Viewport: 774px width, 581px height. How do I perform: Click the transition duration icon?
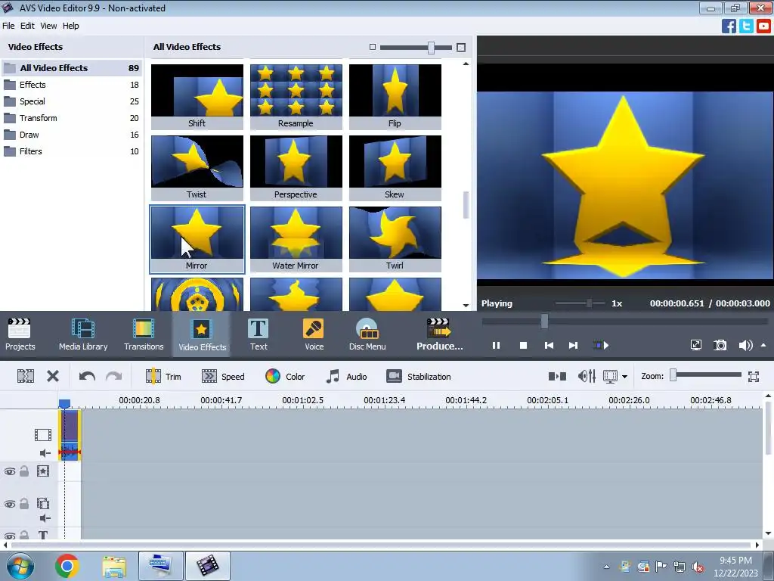pyautogui.click(x=557, y=377)
